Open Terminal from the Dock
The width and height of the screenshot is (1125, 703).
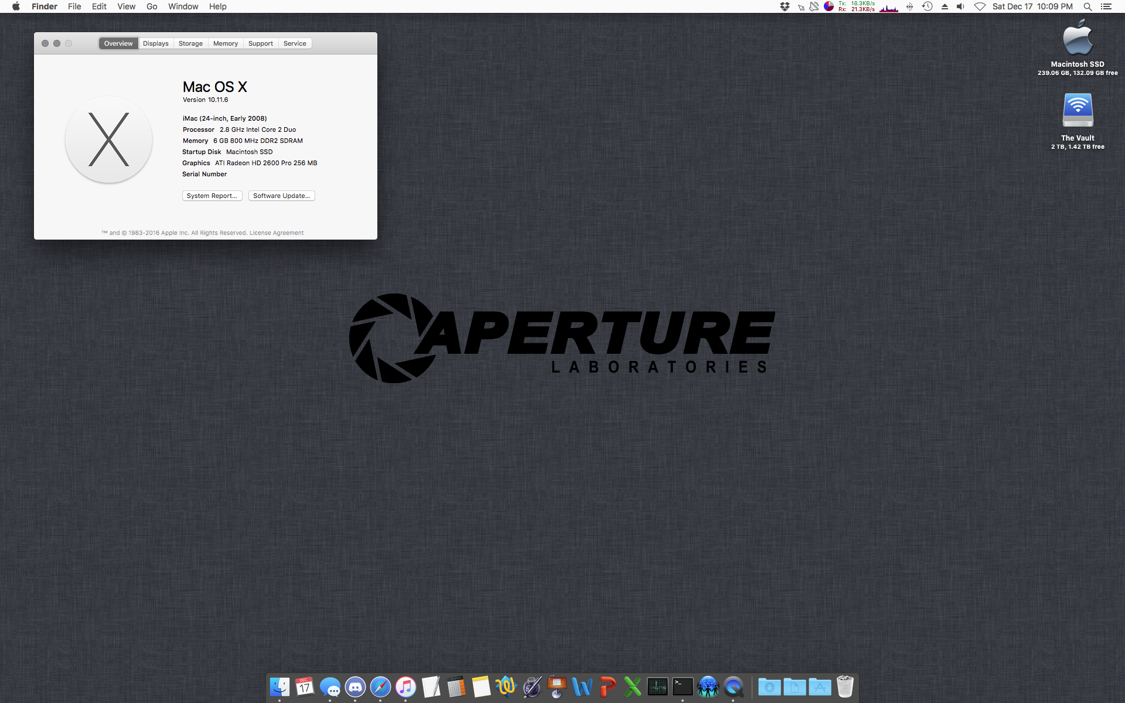[x=683, y=687]
